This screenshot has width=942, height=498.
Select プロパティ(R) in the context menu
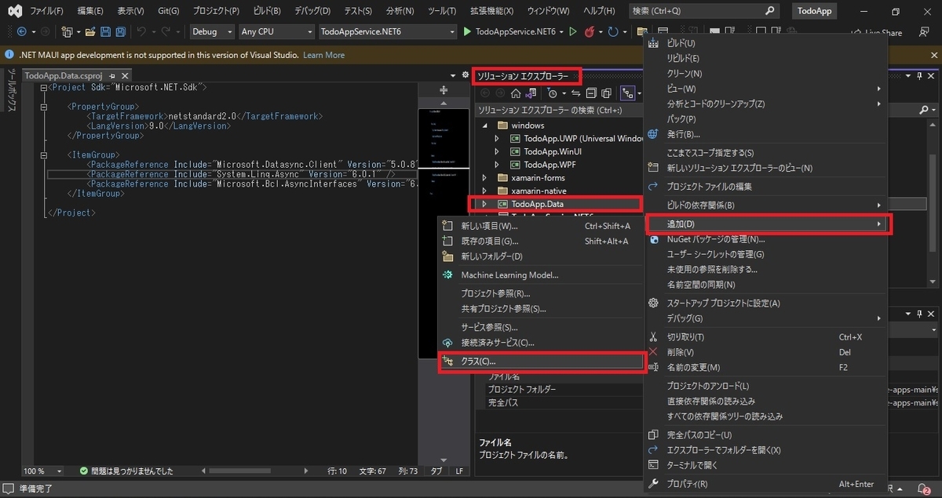click(x=766, y=484)
